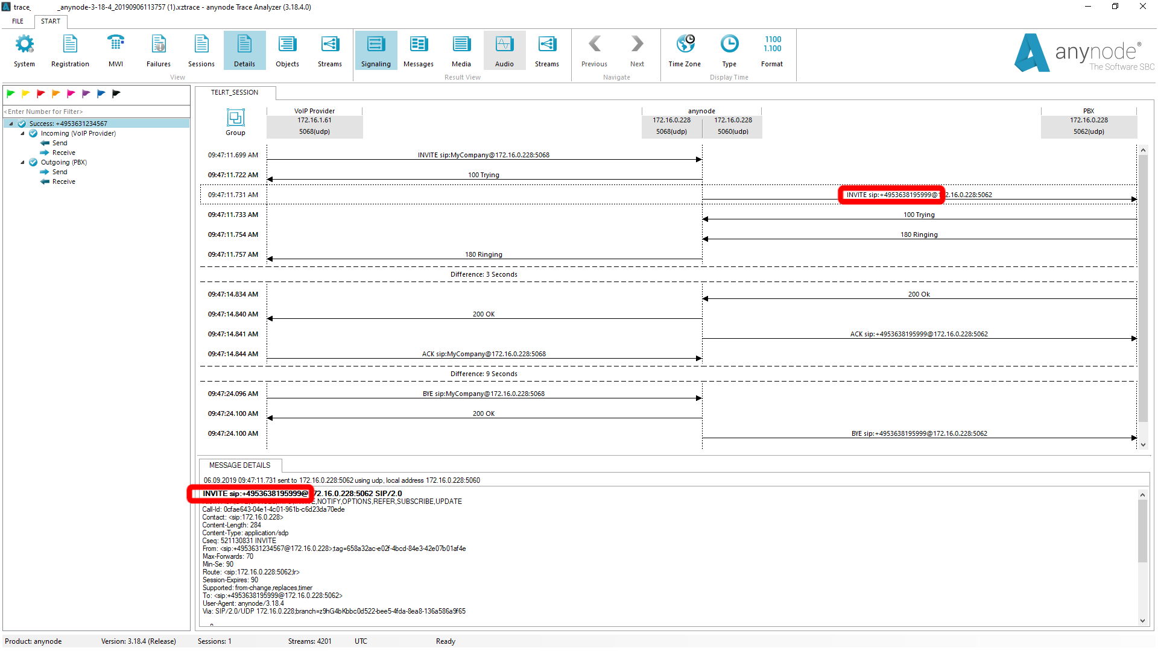Image resolution: width=1158 pixels, height=651 pixels.
Task: Toggle the Signaling result view
Action: (x=376, y=51)
